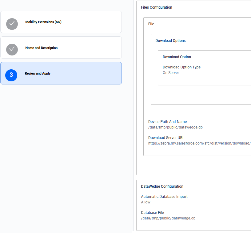Click the divider between wizard panels

pos(134,116)
